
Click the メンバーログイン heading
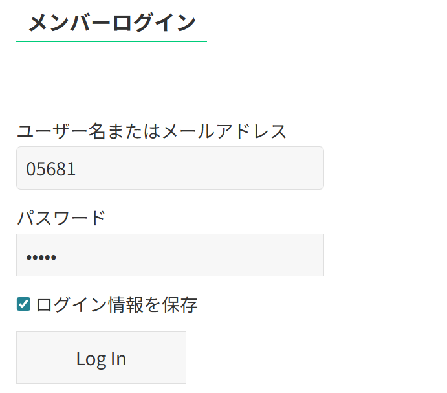pyautogui.click(x=111, y=23)
